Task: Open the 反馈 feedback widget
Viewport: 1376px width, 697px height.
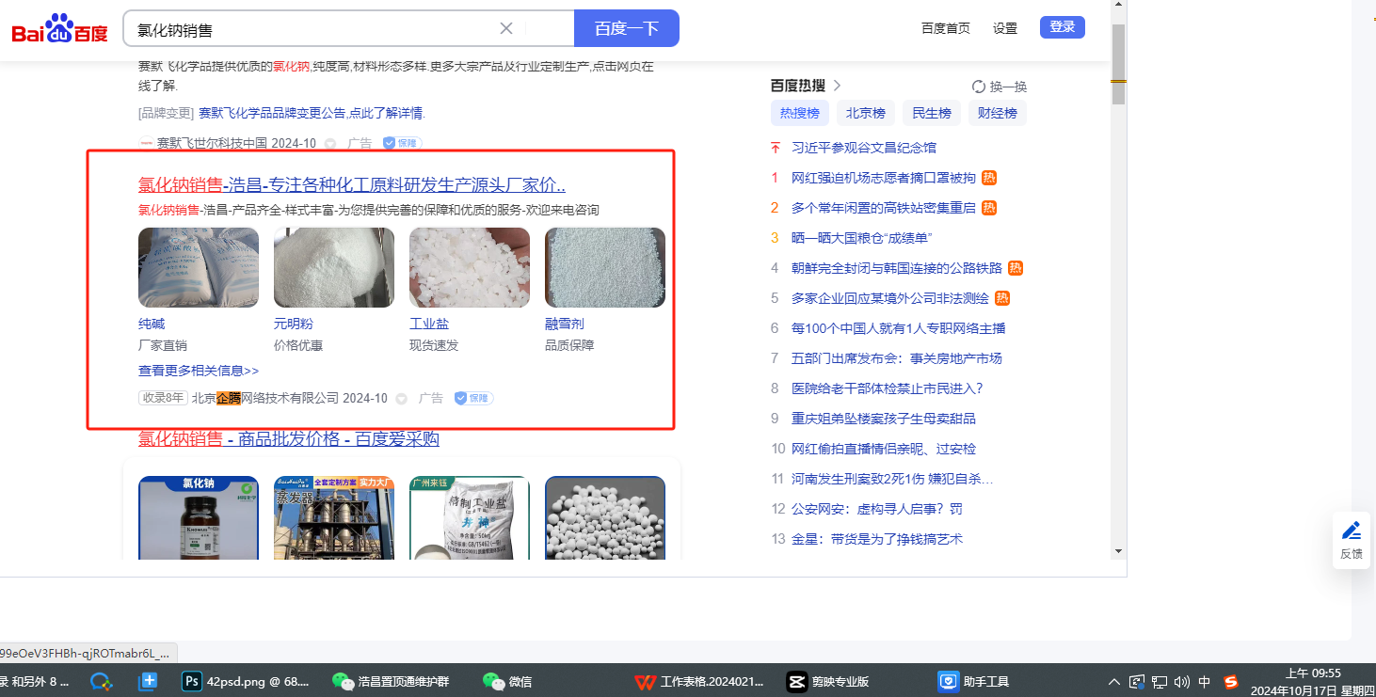Action: (x=1352, y=540)
